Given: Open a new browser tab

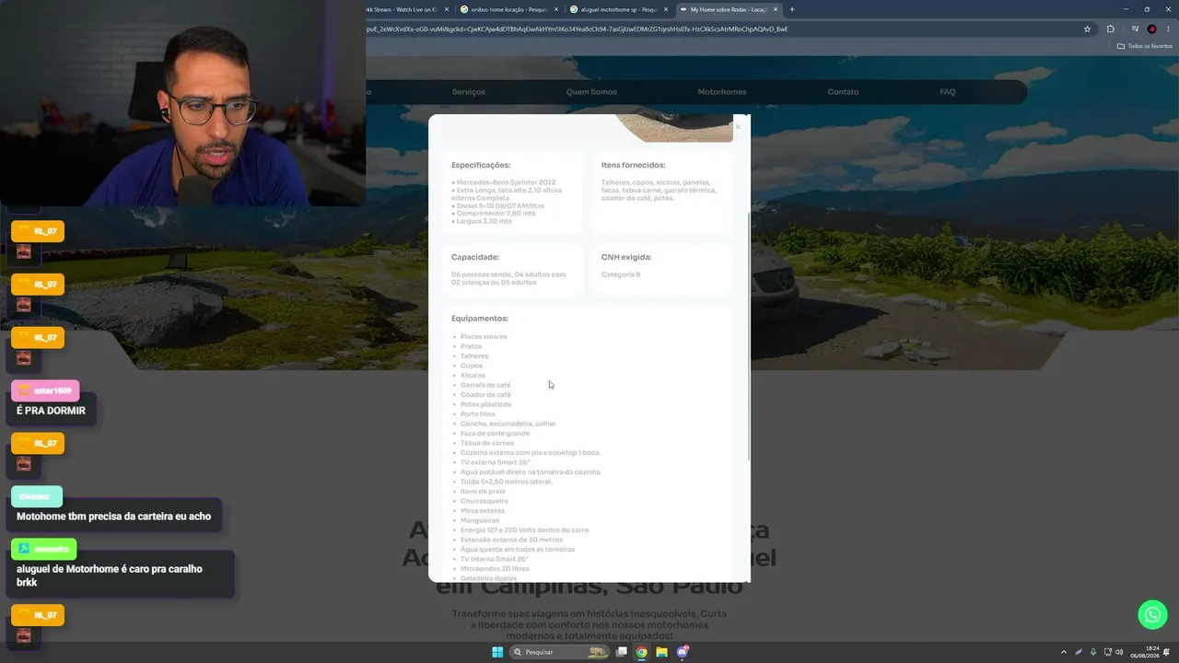Looking at the screenshot, I should pyautogui.click(x=791, y=9).
